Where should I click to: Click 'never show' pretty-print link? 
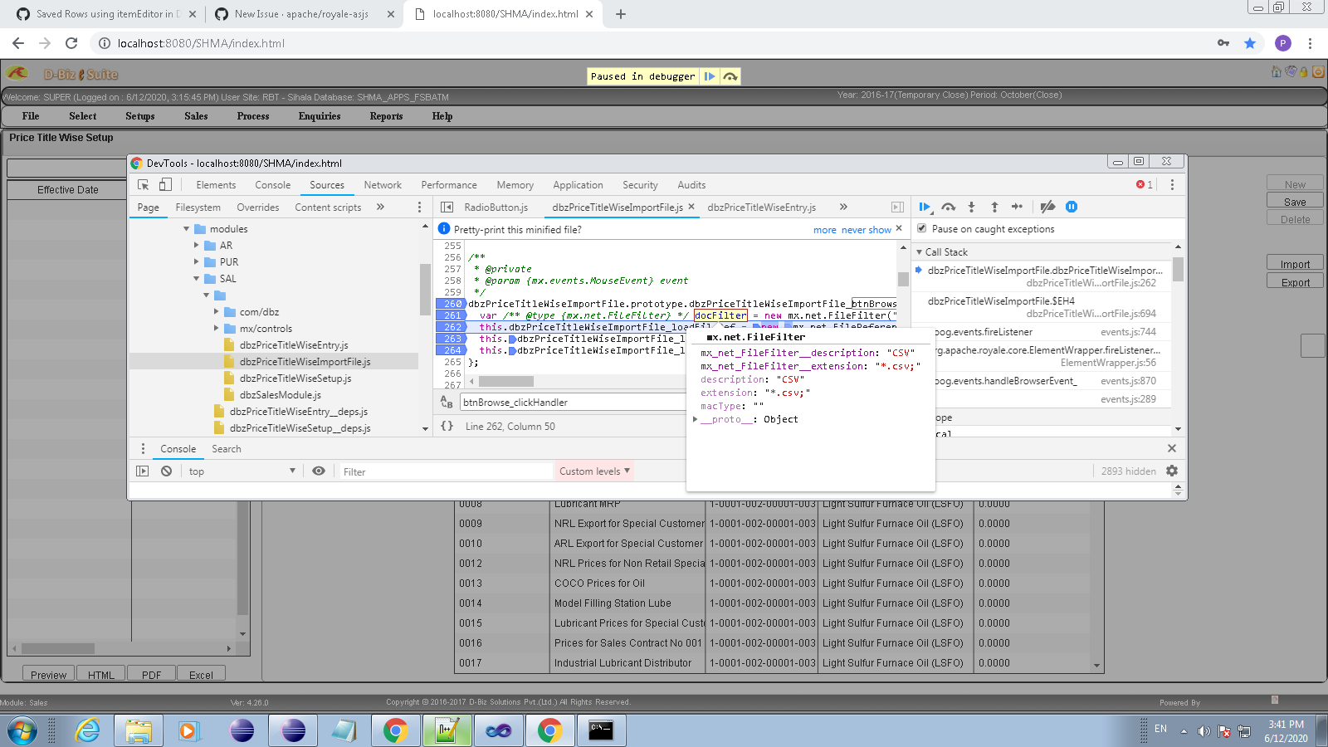(x=866, y=230)
